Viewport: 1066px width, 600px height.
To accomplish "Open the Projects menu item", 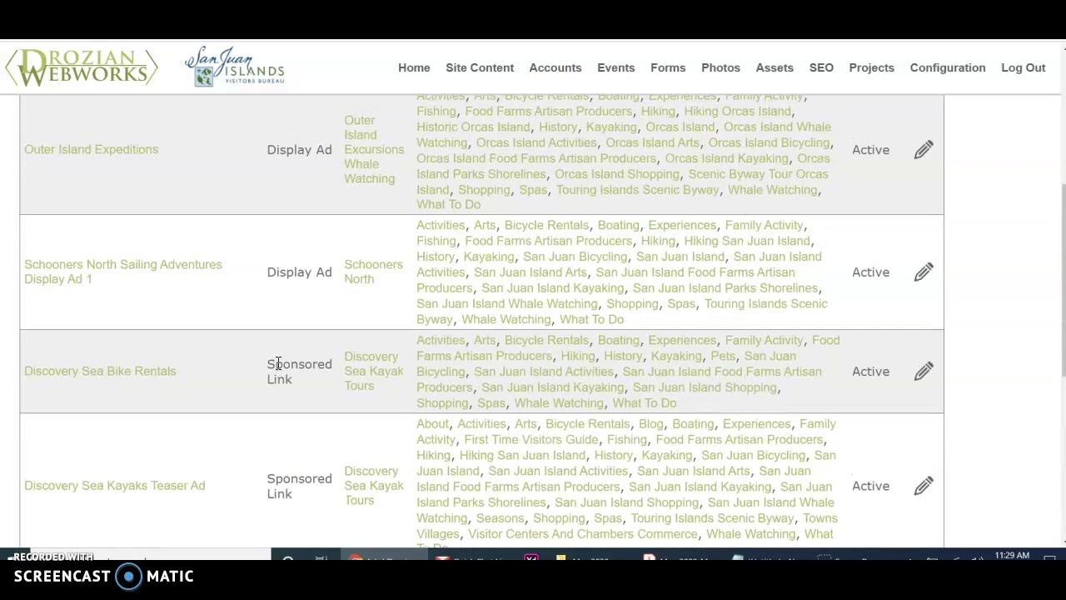I will [x=871, y=67].
